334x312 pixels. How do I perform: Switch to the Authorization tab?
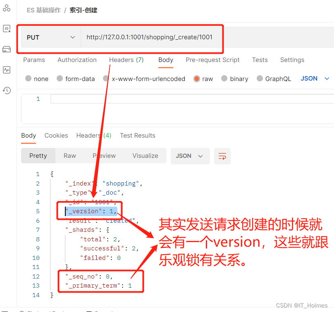pos(77,60)
